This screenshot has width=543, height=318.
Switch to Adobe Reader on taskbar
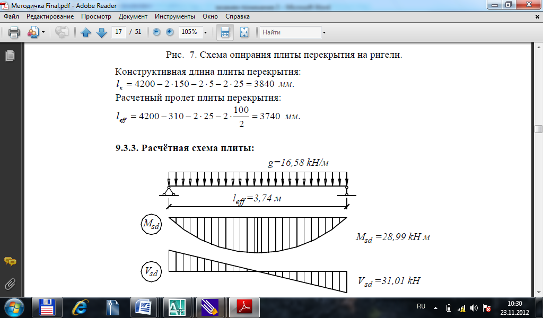[x=244, y=307]
